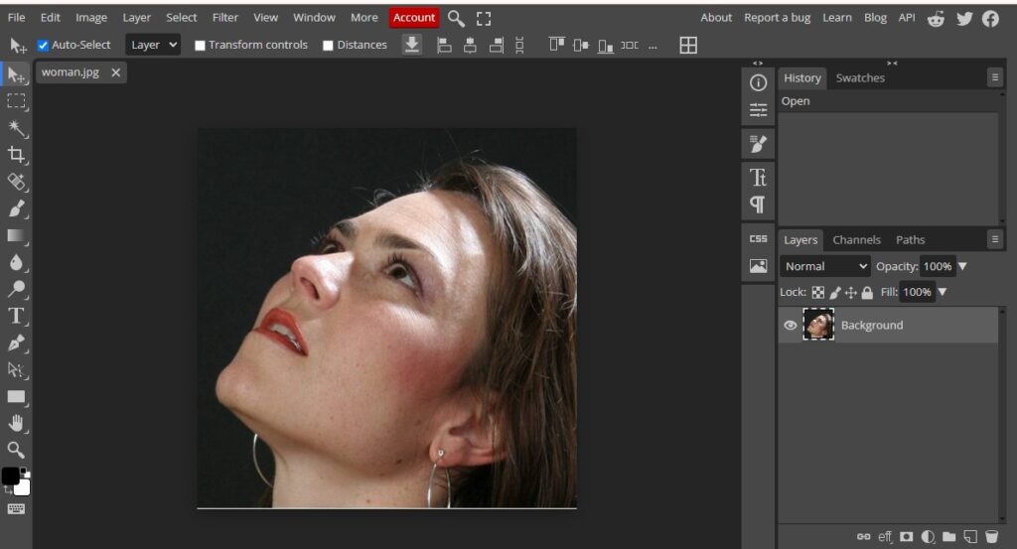Toggle lock transparent pixels icon
1017x549 pixels.
818,292
